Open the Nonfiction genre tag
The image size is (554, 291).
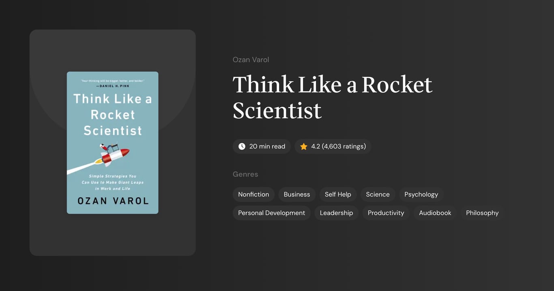tap(253, 194)
